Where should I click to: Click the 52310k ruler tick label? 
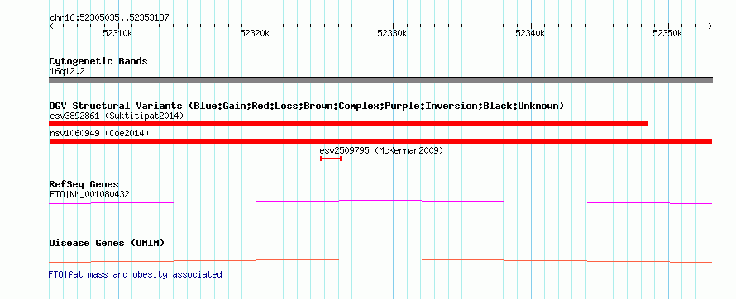tap(117, 33)
